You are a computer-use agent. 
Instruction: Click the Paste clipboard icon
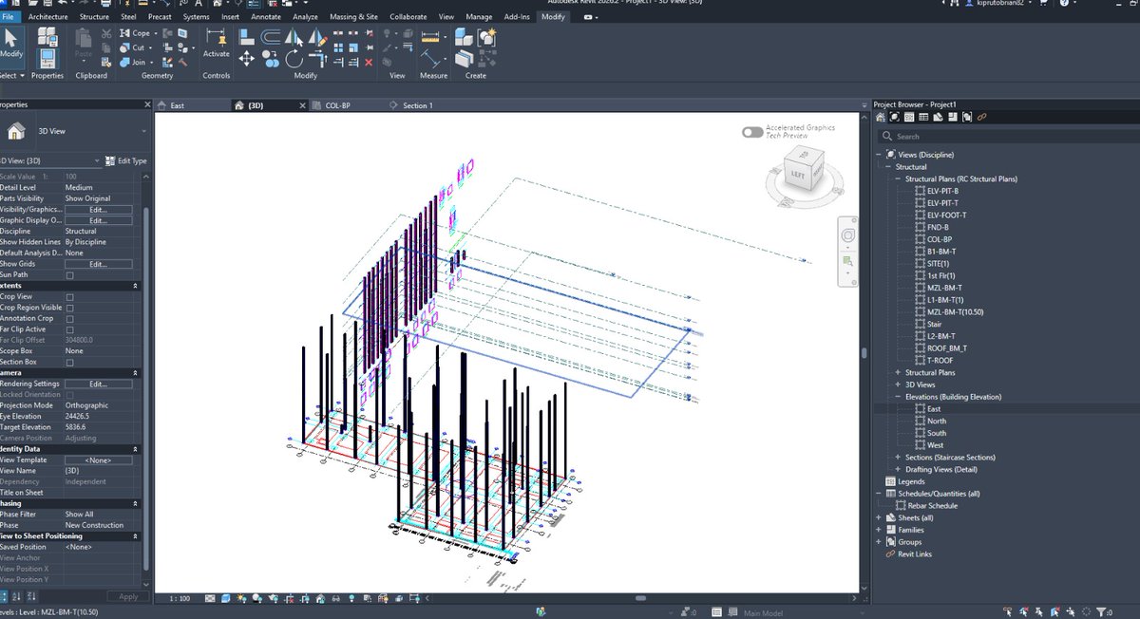click(x=84, y=41)
